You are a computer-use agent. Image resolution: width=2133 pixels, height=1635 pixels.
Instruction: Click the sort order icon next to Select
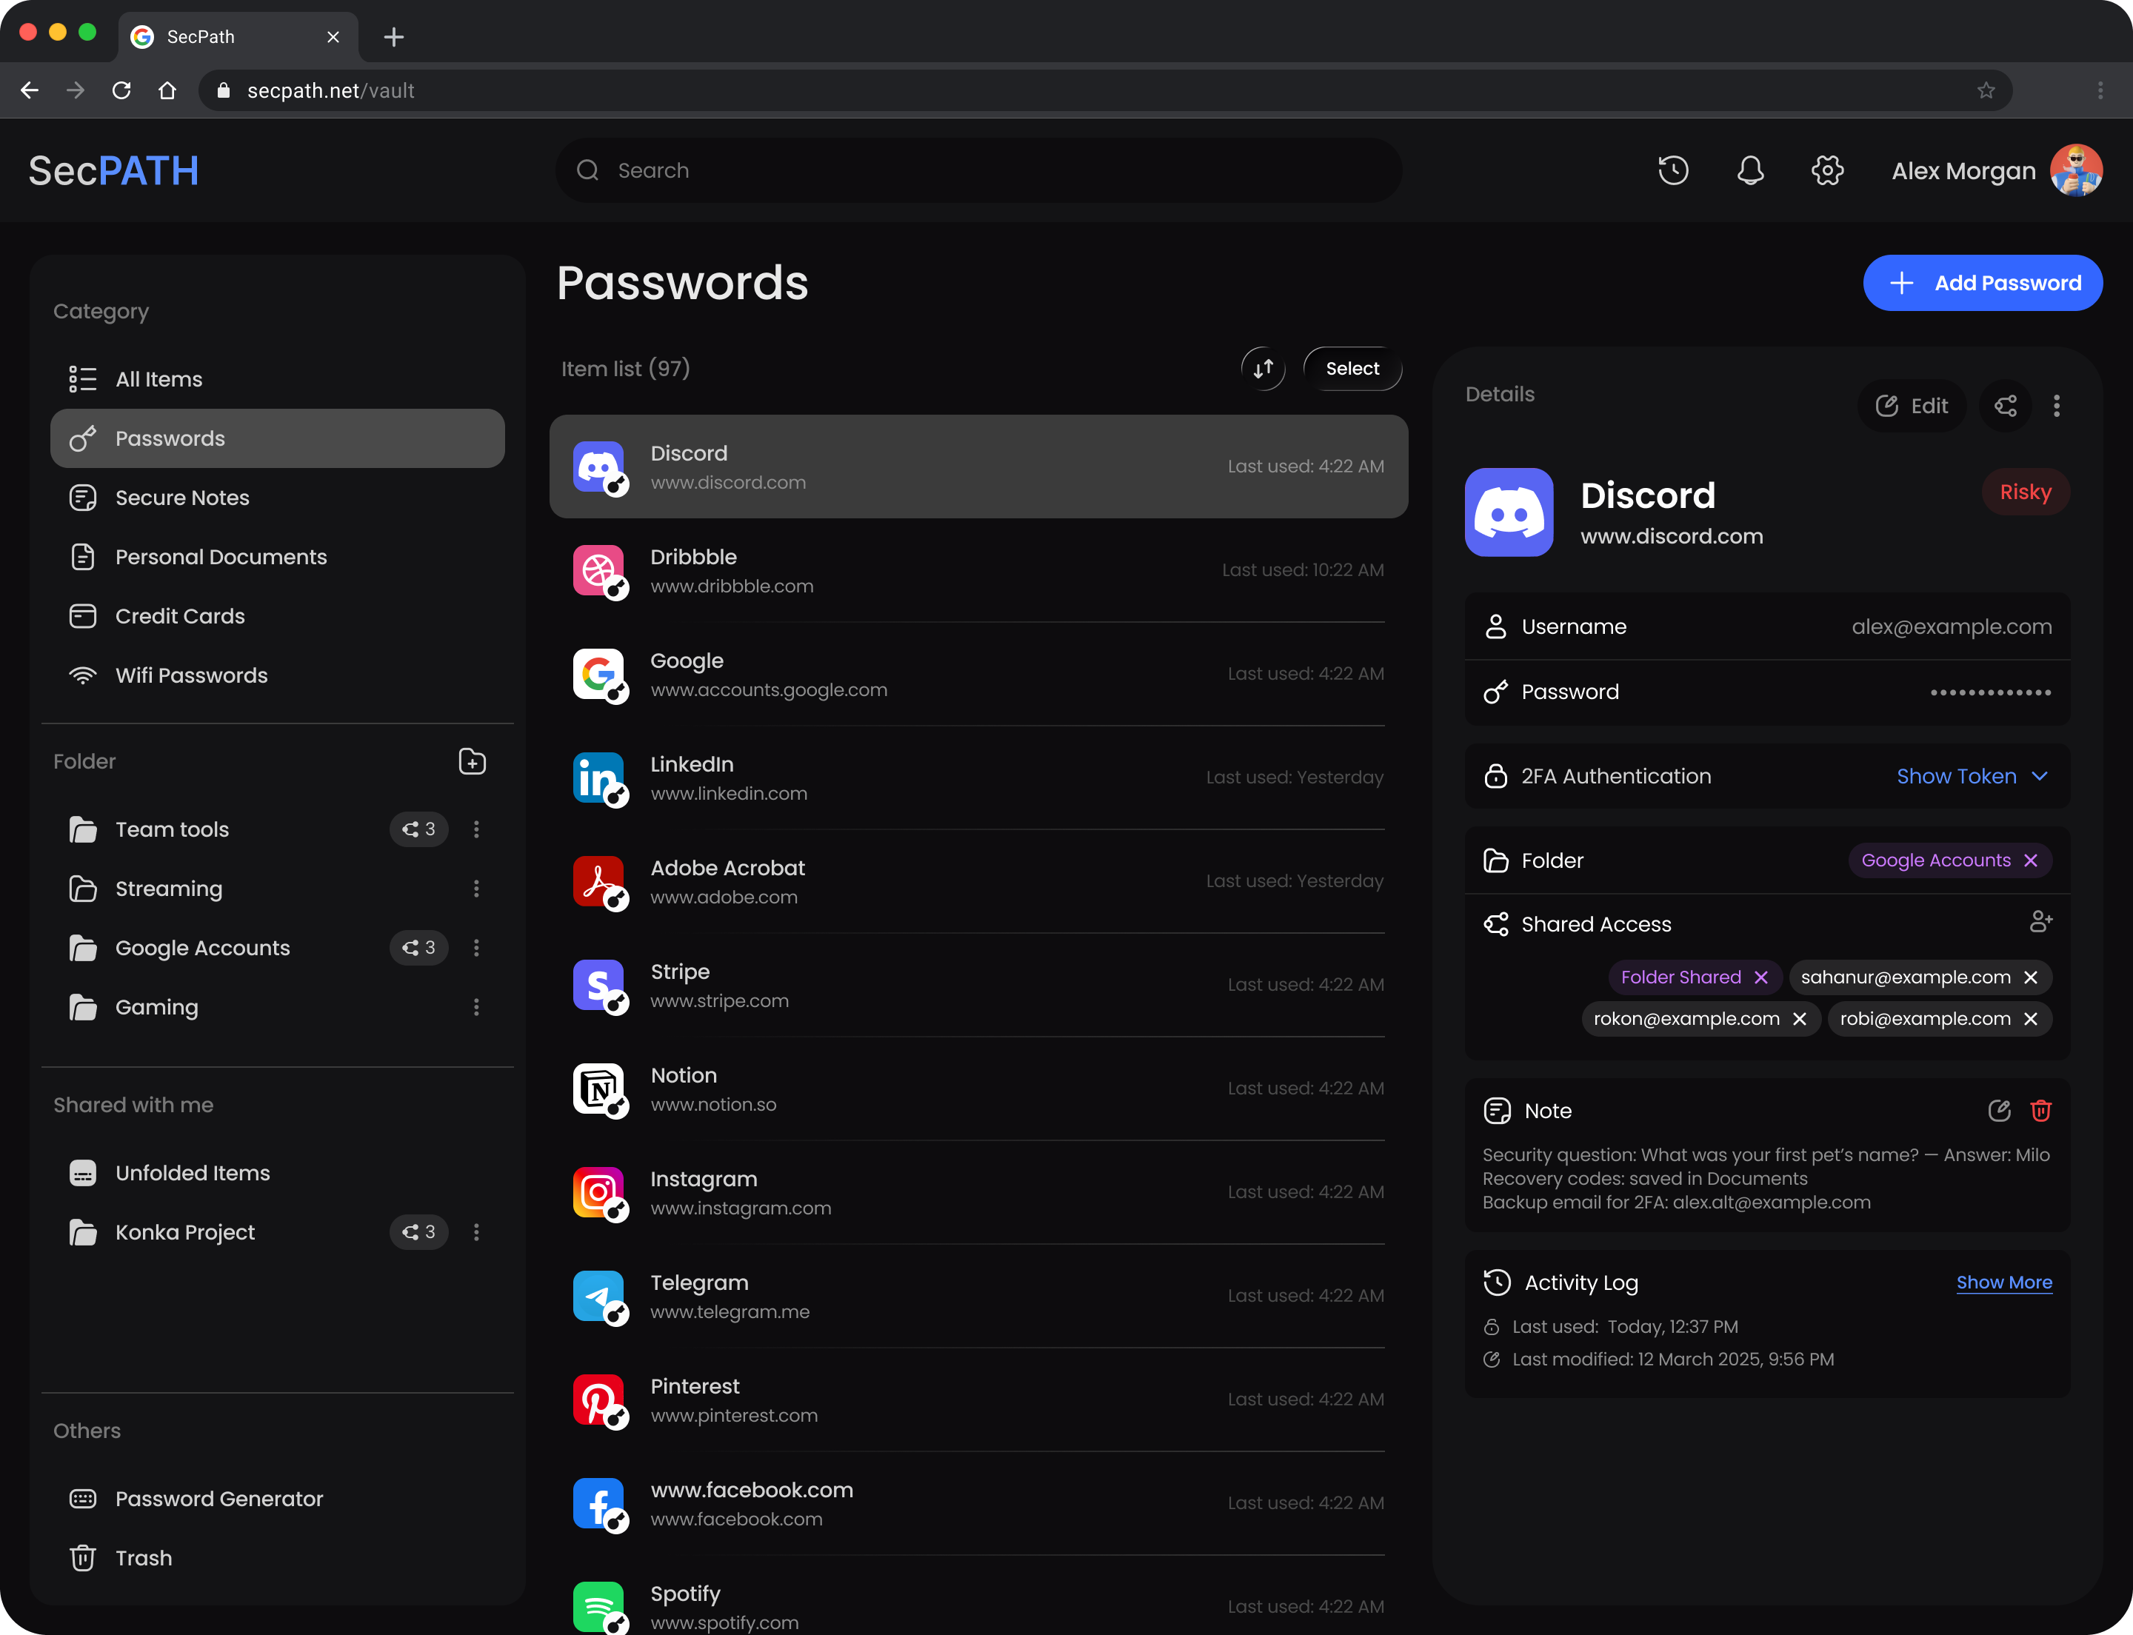click(x=1263, y=369)
